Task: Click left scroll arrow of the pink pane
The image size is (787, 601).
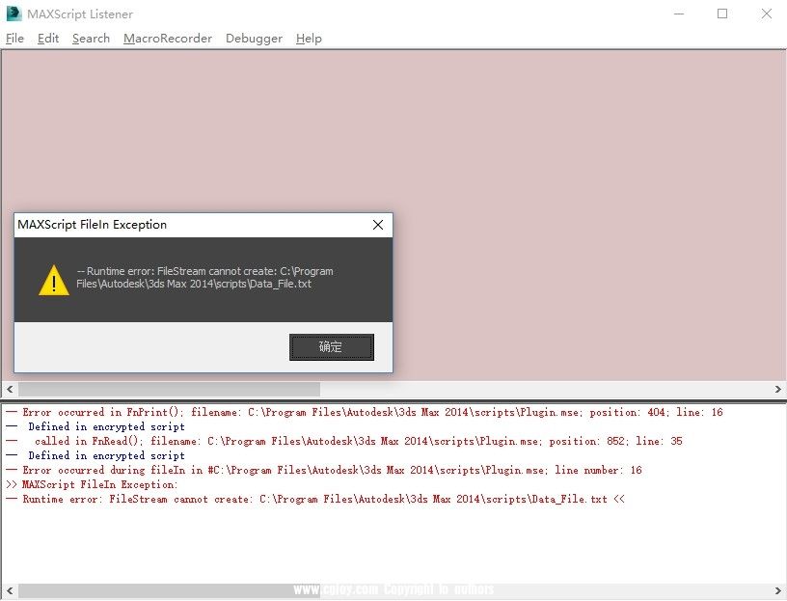Action: [x=8, y=389]
